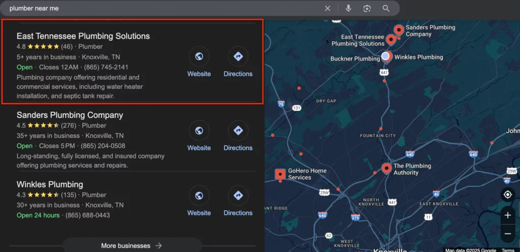Zoom in on the map
The image size is (520, 252).
pyautogui.click(x=507, y=215)
